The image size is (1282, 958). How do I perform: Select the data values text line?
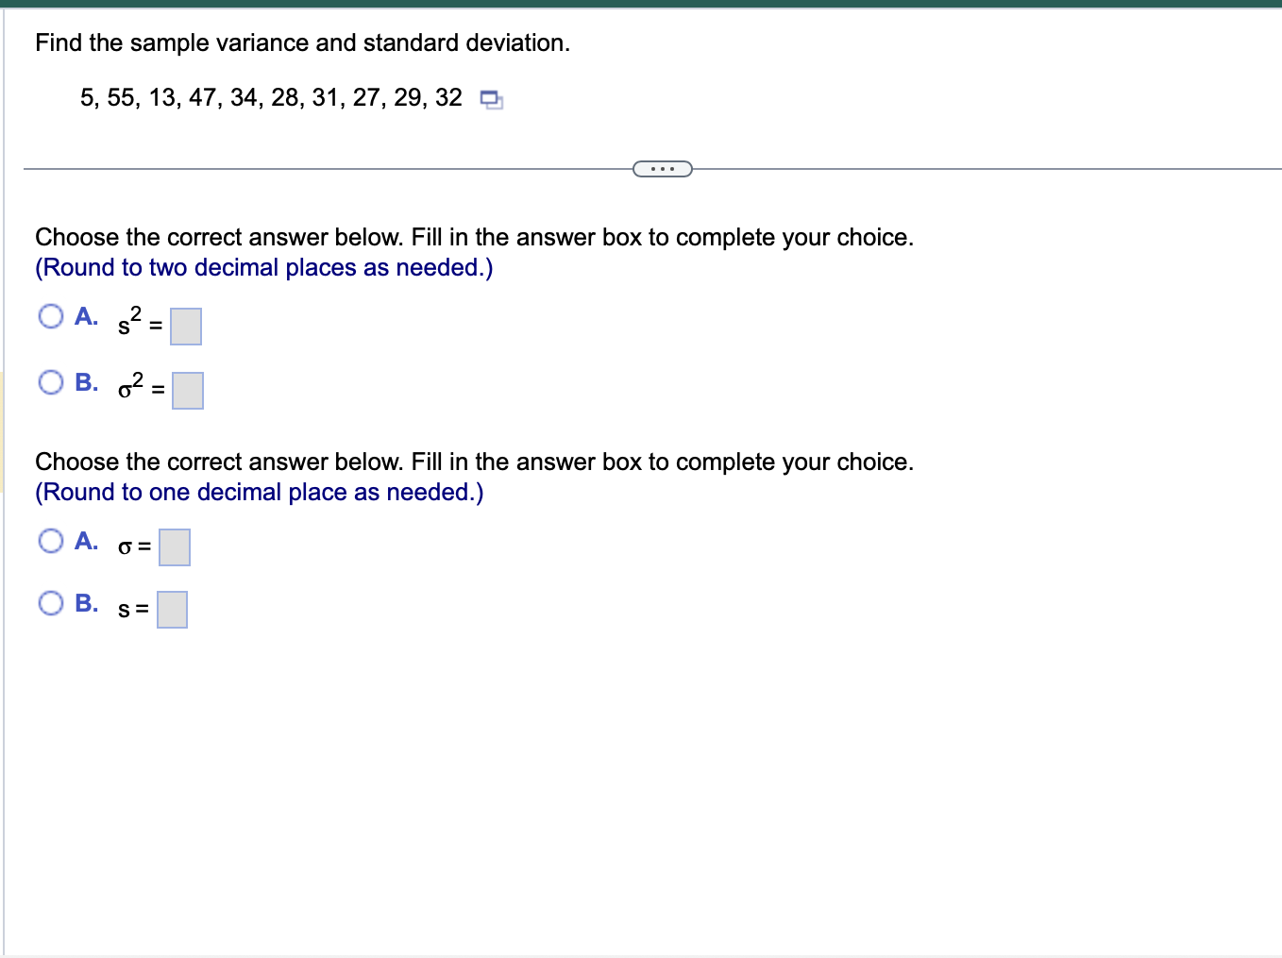(x=271, y=97)
